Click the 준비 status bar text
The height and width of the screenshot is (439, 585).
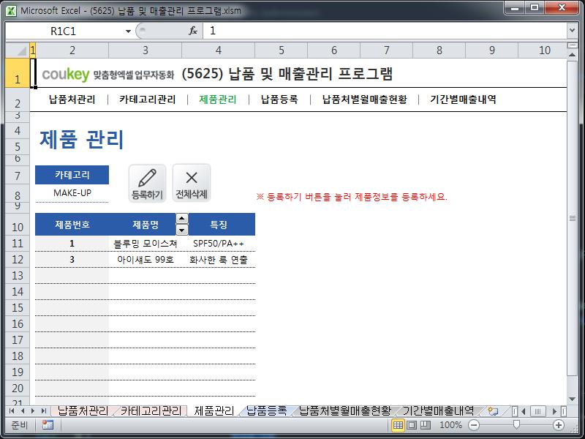(19, 425)
